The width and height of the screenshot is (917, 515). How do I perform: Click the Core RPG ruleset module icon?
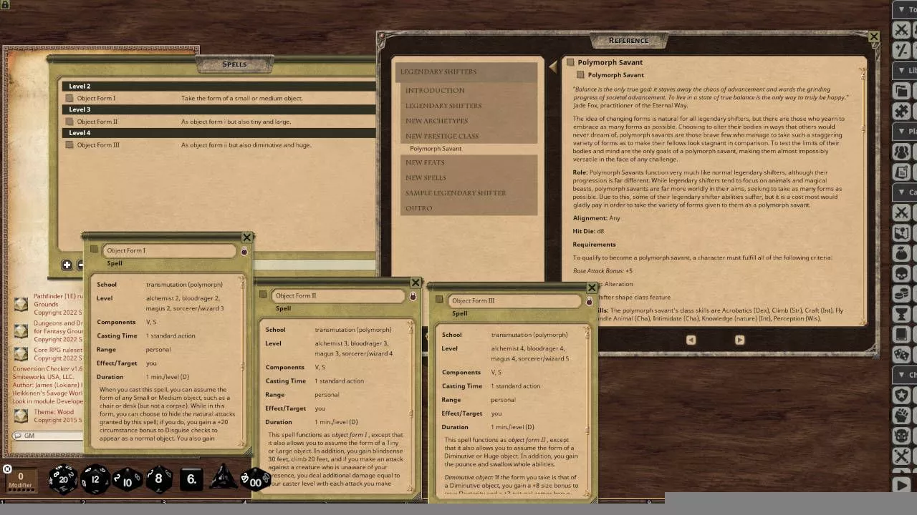coord(21,354)
